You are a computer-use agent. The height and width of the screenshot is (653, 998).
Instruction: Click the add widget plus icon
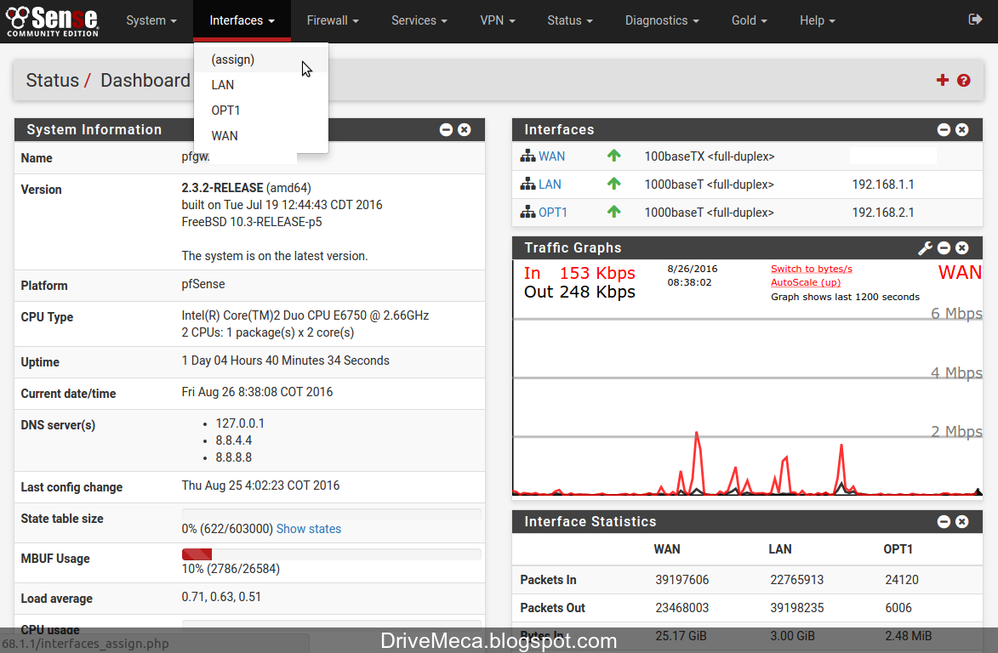pyautogui.click(x=942, y=80)
